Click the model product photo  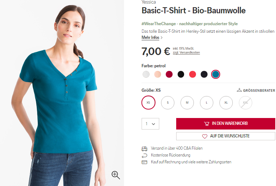pos(62,93)
